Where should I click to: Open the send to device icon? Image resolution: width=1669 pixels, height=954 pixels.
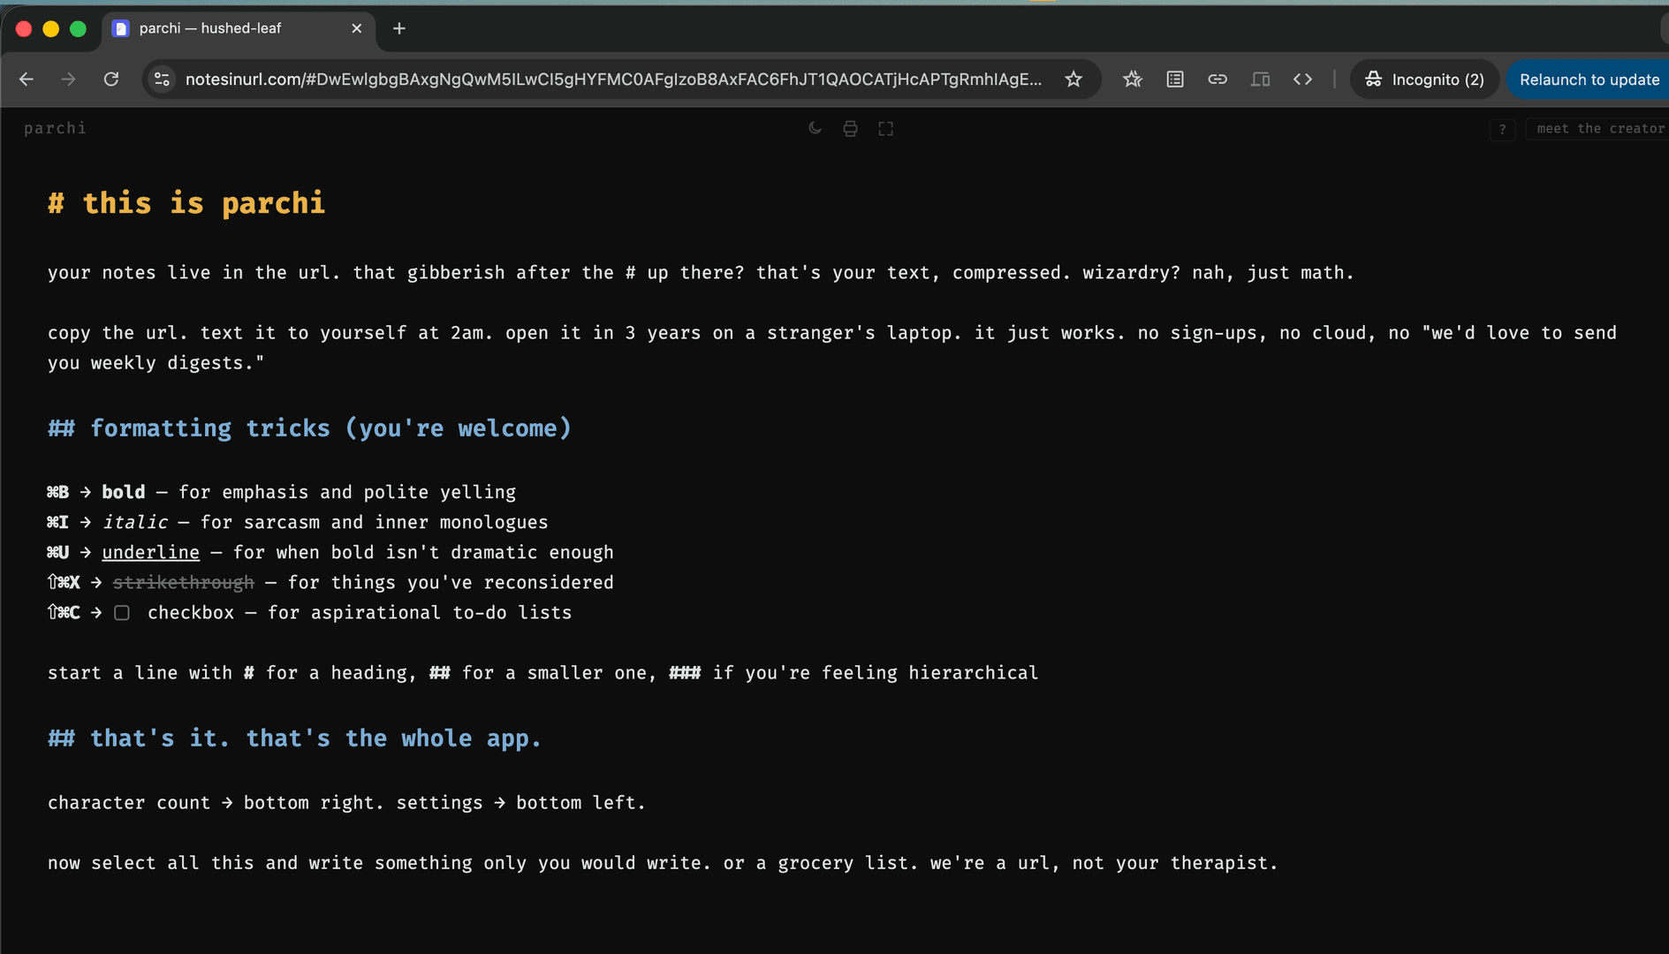[1260, 79]
